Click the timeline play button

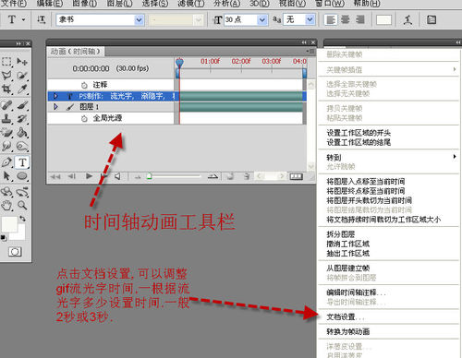pos(89,176)
